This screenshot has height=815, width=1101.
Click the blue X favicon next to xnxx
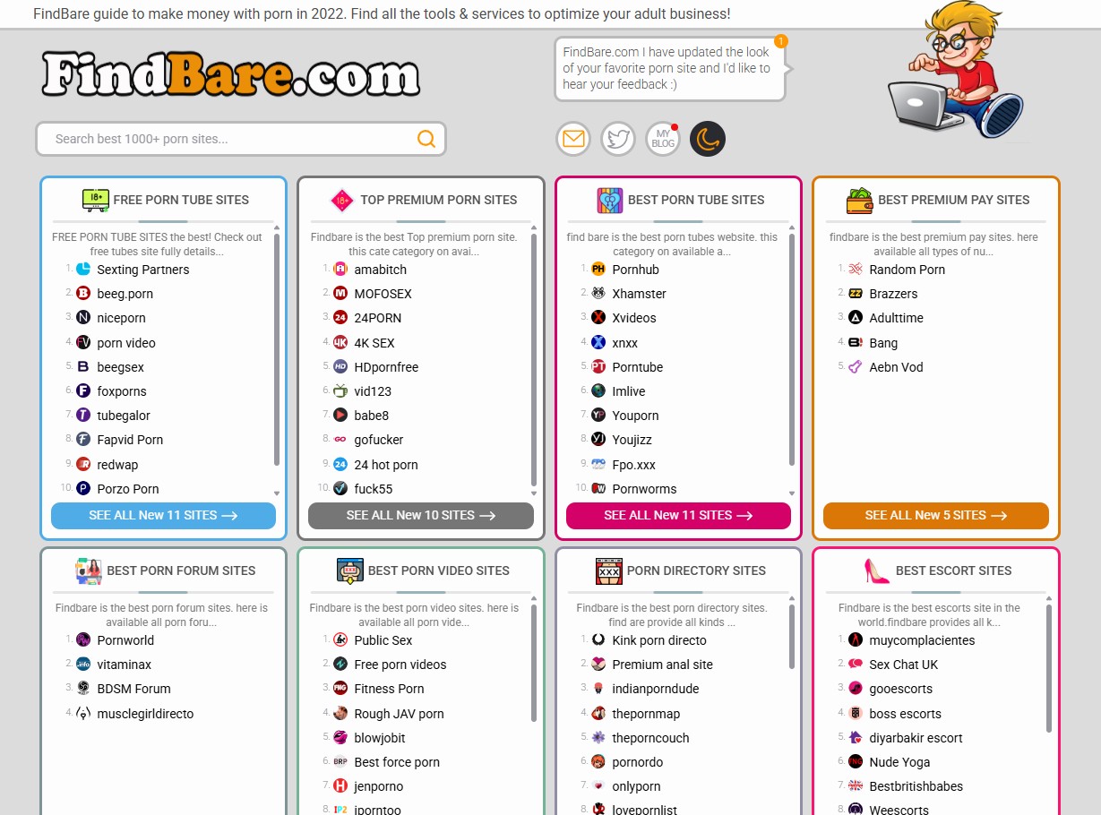598,342
